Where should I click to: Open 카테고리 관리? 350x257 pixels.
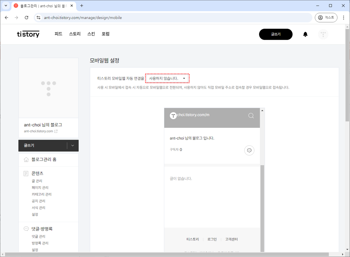coord(41,194)
